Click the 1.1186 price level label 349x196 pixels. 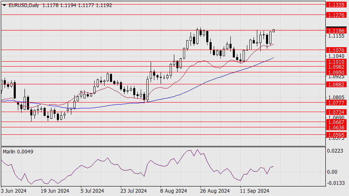336,31
